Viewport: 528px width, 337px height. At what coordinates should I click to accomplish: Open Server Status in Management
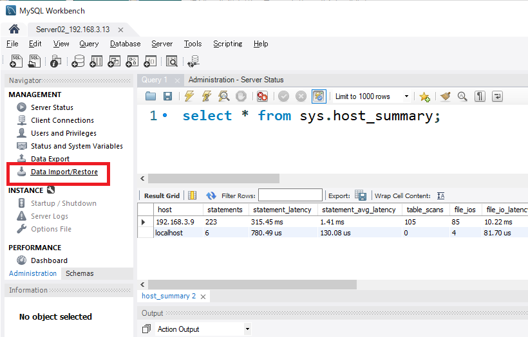(52, 107)
